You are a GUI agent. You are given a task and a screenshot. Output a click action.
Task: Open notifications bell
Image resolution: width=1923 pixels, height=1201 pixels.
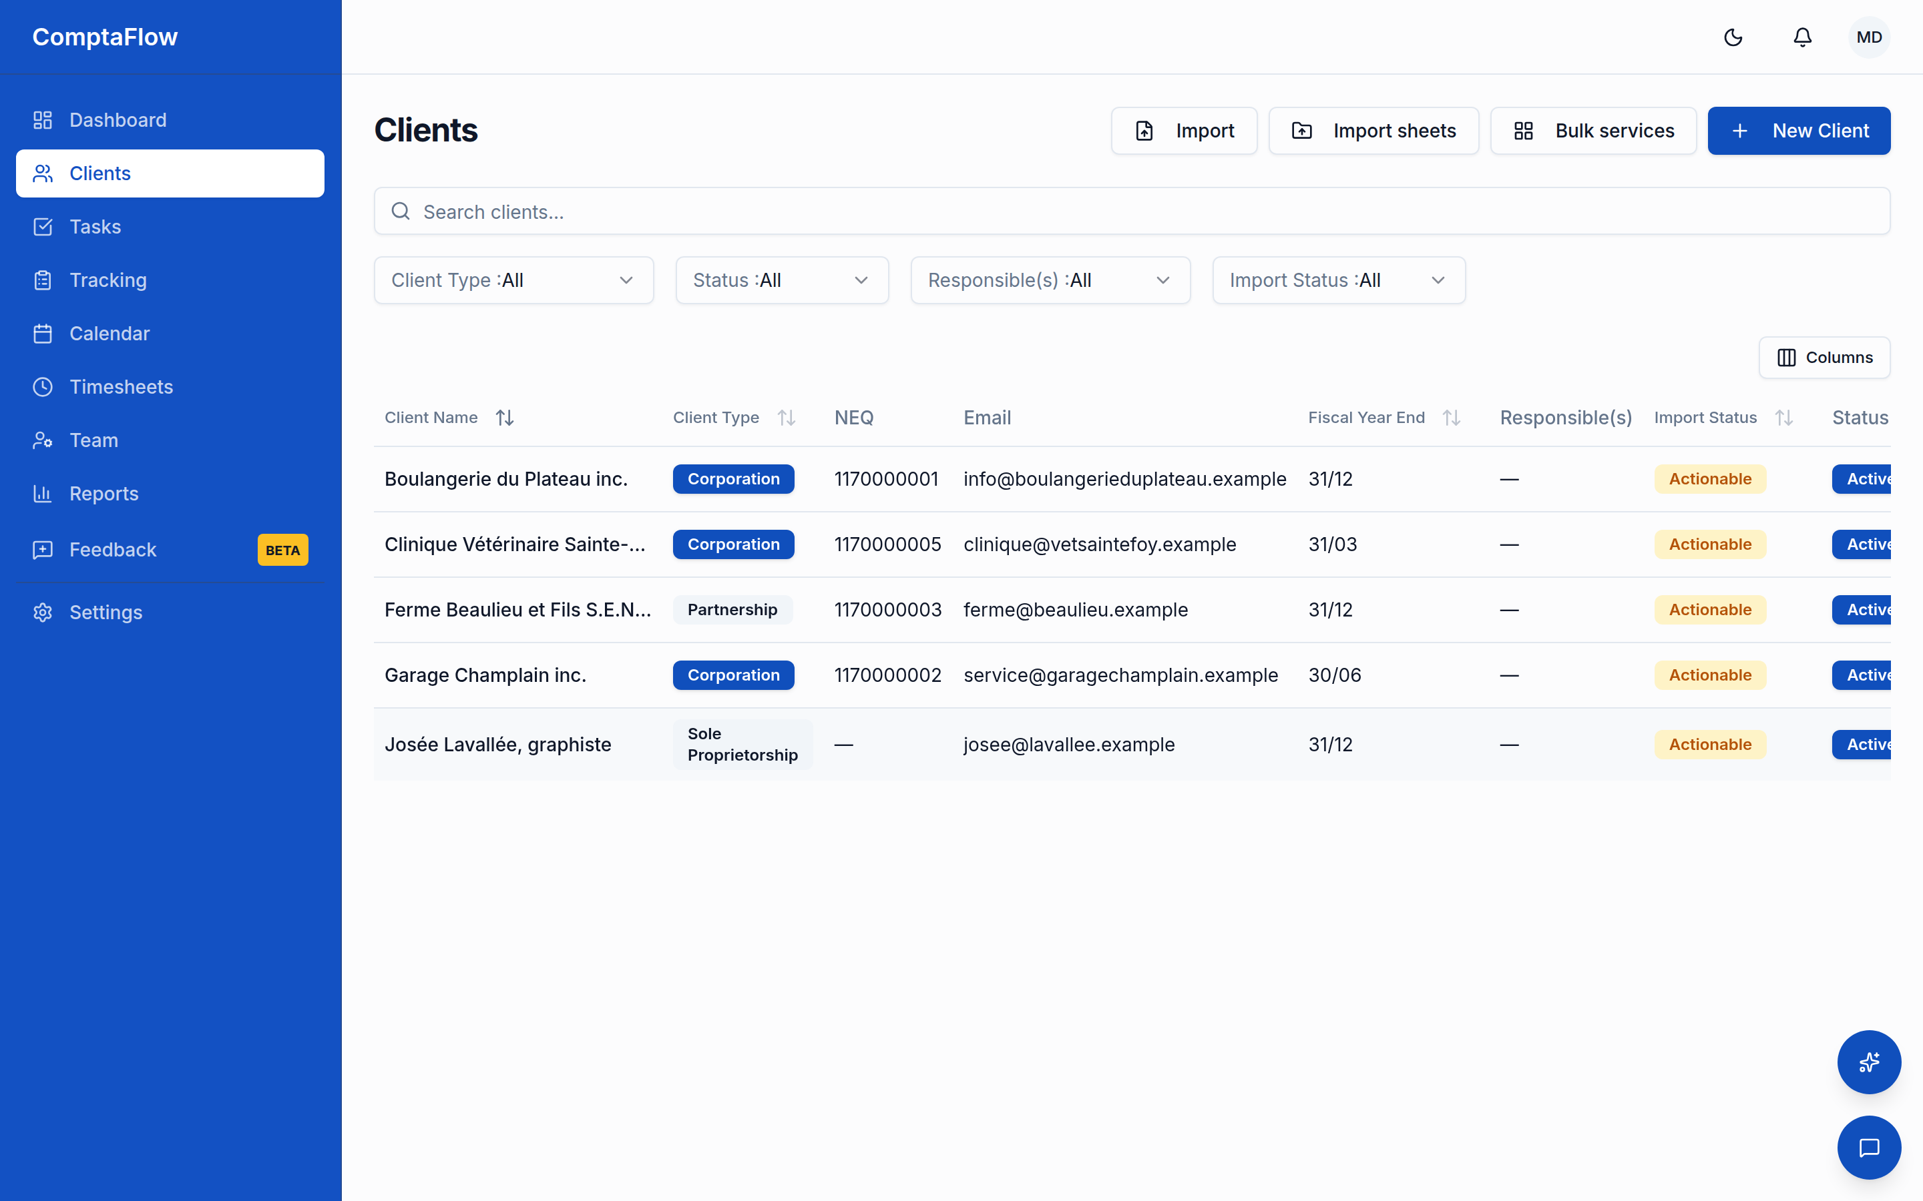click(1802, 37)
